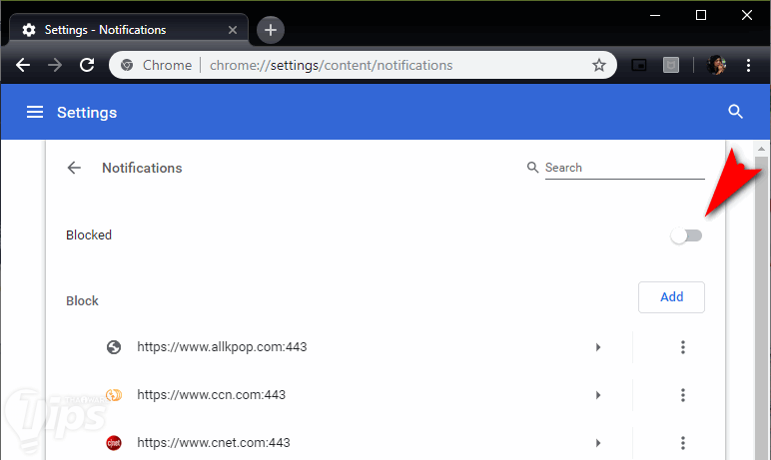The height and width of the screenshot is (460, 771).
Task: Close the Settings - Notifications tab
Action: (x=233, y=30)
